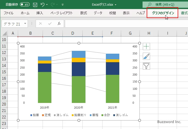Click the yellow segment of 2021年 bar
Screen dimensions: 188x129
[113, 61]
